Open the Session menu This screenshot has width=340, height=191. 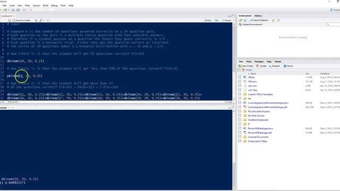[x=37, y=5]
